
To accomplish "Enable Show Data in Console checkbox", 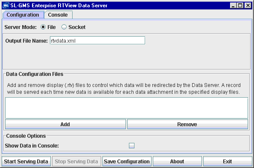I will pyautogui.click(x=131, y=145).
